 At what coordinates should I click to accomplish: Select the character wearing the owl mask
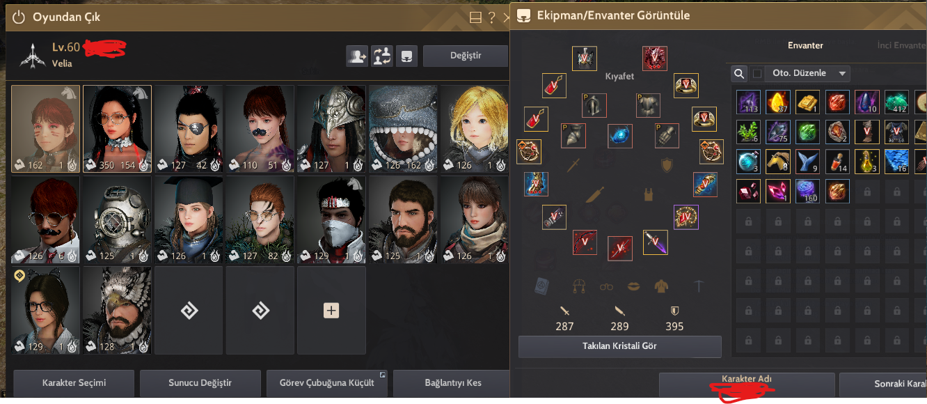click(x=117, y=310)
